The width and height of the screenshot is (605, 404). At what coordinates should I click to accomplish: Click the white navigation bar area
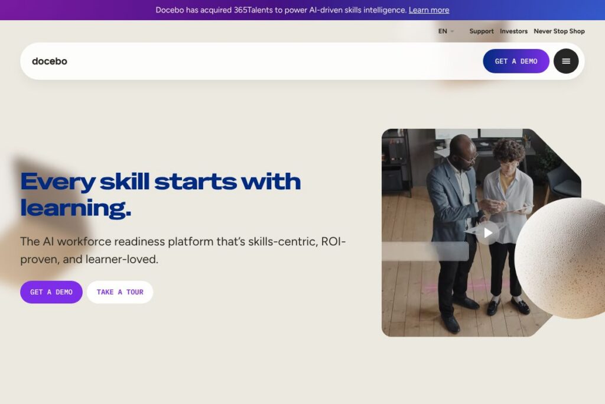pyautogui.click(x=270, y=61)
